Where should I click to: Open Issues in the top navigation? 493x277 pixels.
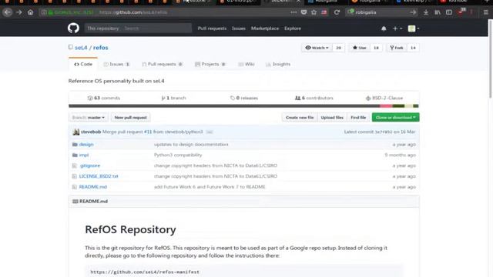[x=238, y=28]
